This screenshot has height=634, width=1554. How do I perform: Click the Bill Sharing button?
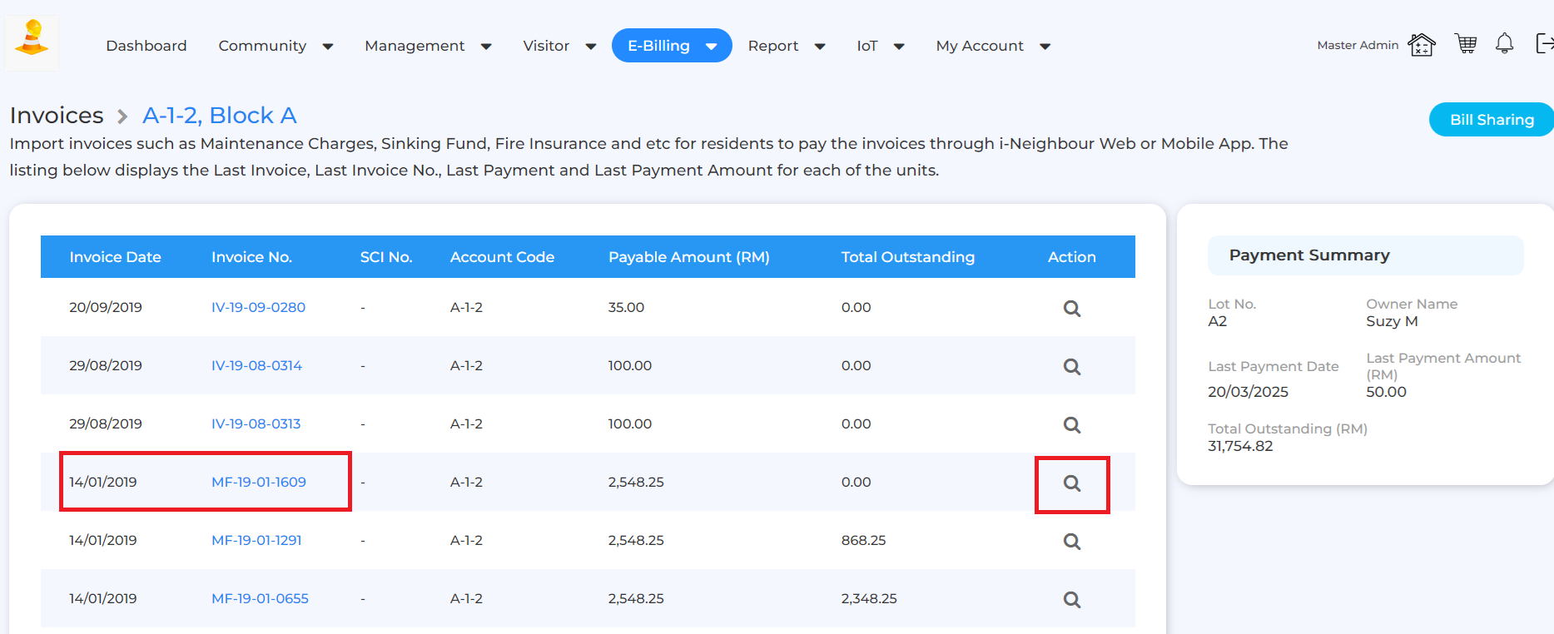[x=1491, y=120]
